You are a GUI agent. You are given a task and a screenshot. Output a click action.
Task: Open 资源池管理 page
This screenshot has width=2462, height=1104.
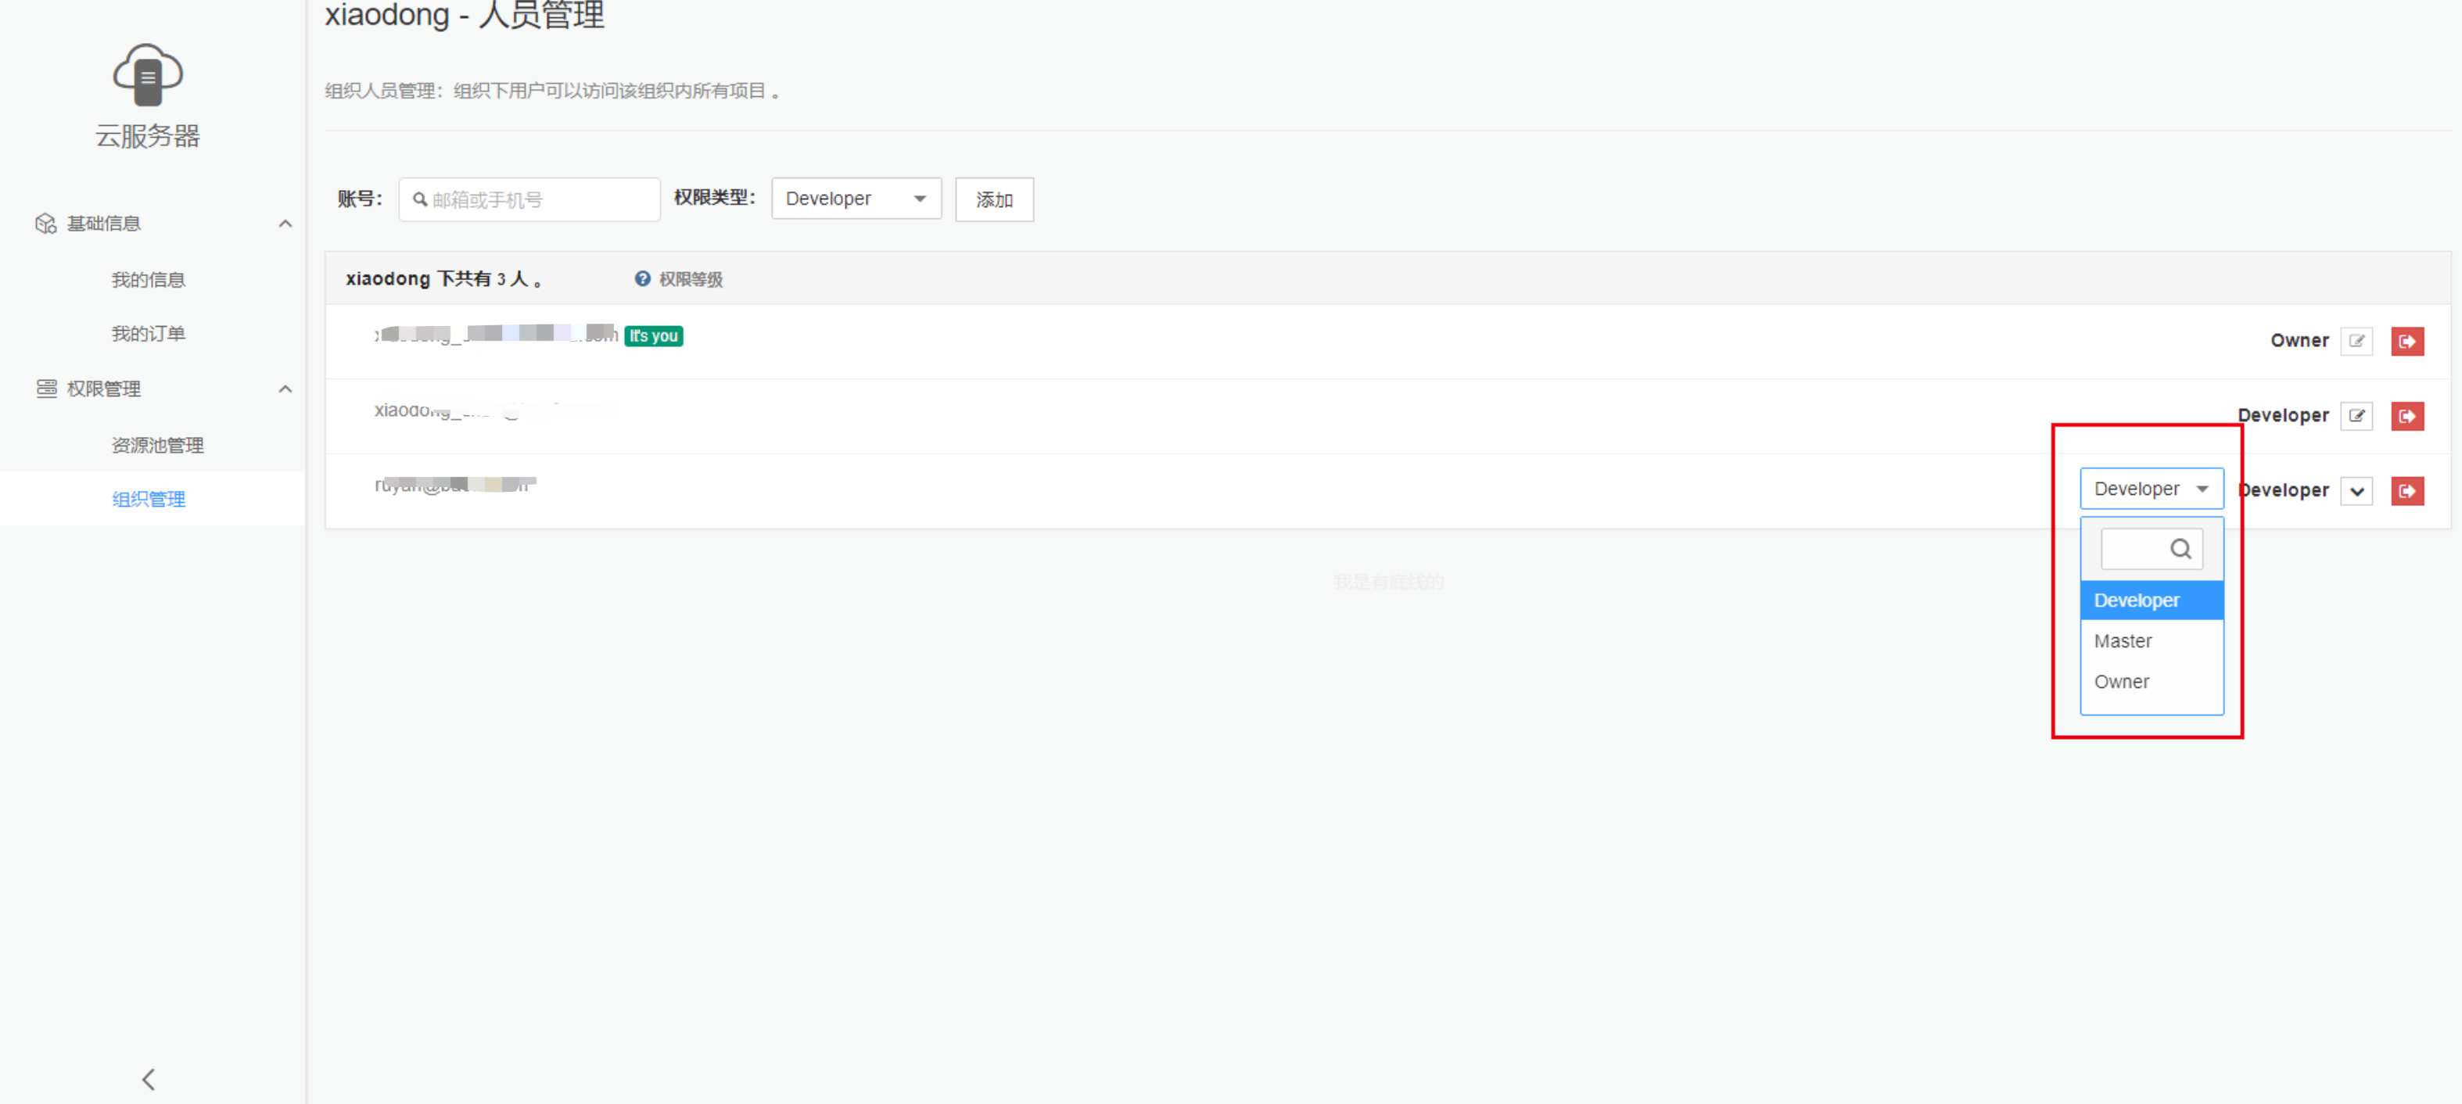[158, 446]
